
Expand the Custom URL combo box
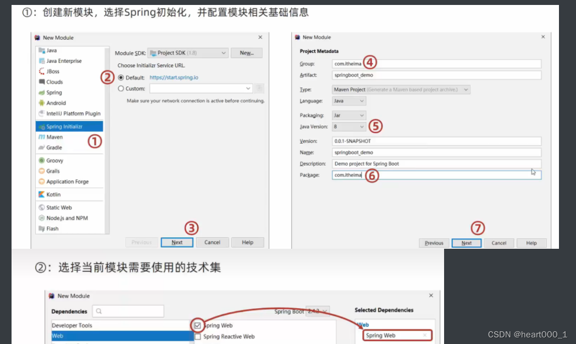[248, 89]
